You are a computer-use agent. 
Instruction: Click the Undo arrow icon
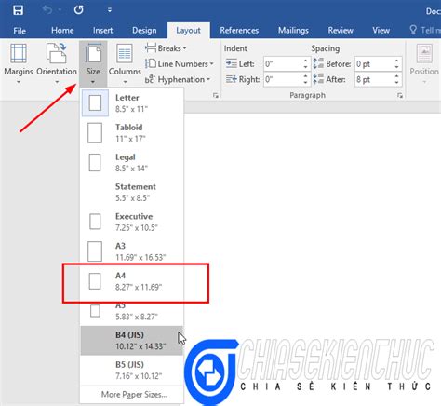point(47,10)
